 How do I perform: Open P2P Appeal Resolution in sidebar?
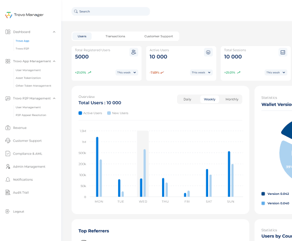pos(31,115)
